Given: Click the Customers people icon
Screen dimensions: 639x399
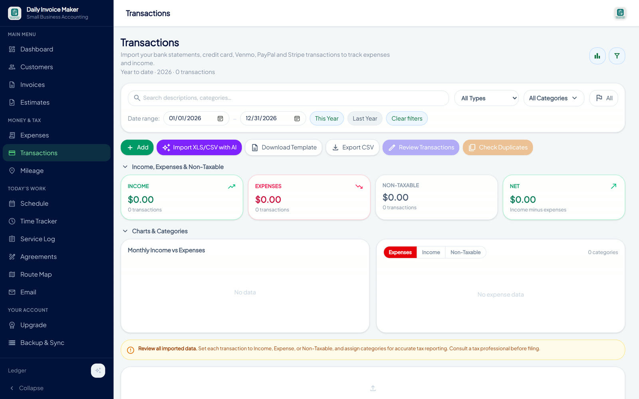Looking at the screenshot, I should point(12,67).
